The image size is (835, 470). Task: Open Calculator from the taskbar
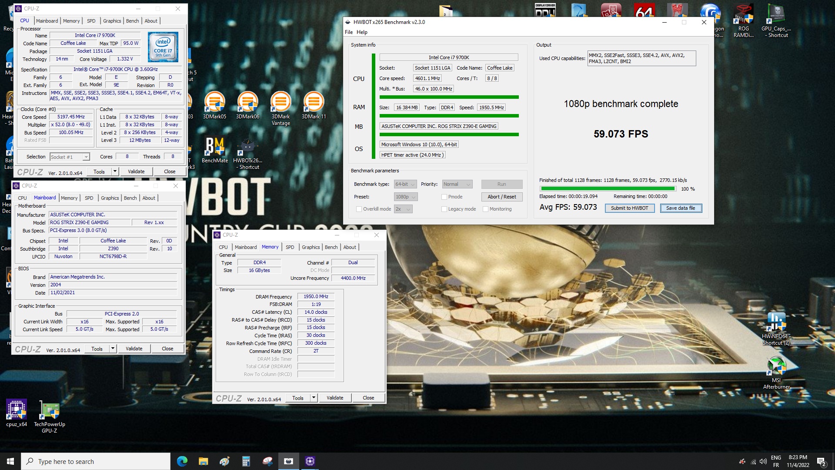246,461
